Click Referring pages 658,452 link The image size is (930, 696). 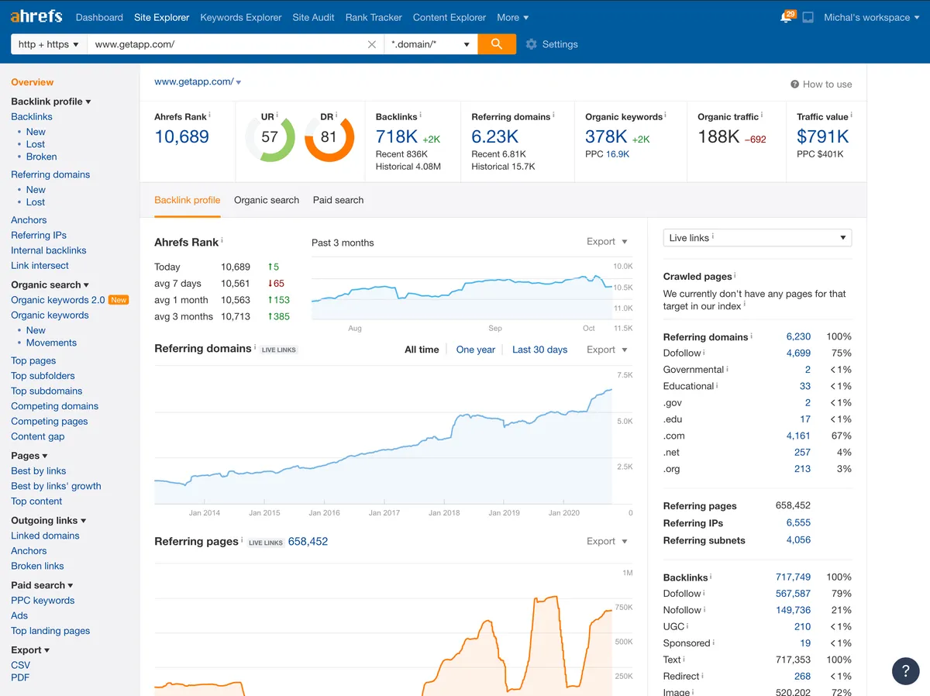pyautogui.click(x=308, y=541)
